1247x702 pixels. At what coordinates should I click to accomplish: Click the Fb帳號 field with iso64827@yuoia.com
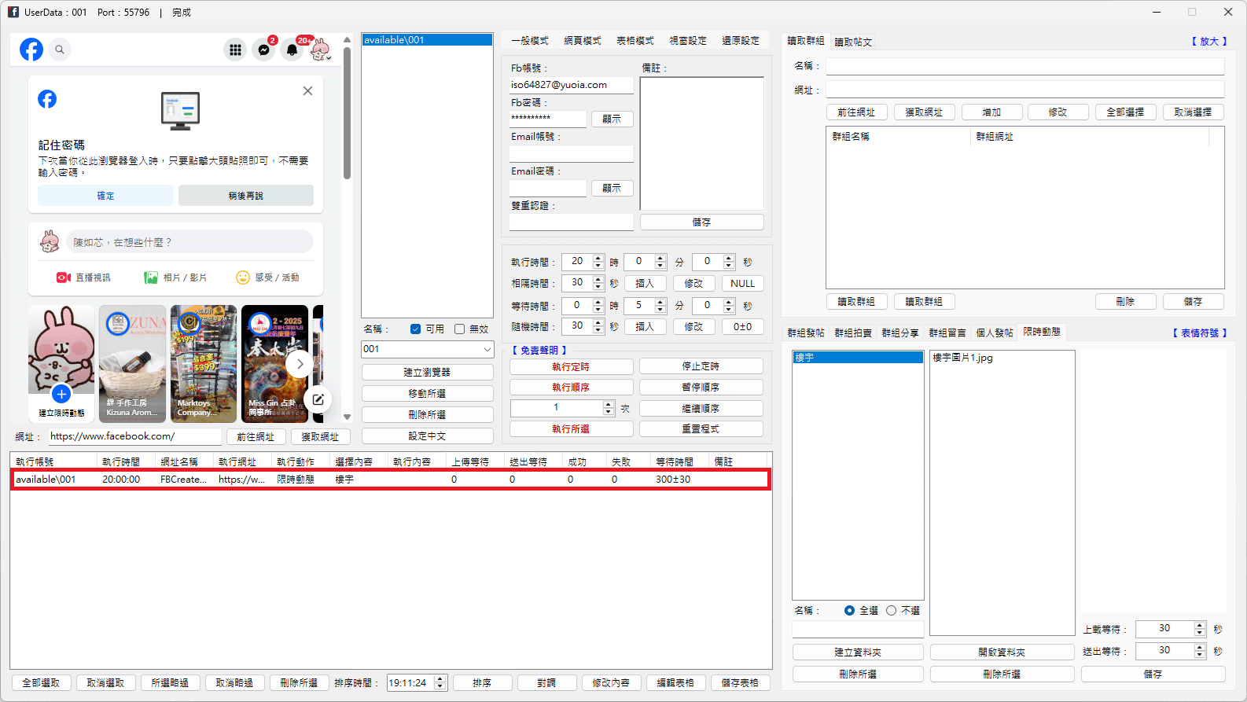(572, 85)
